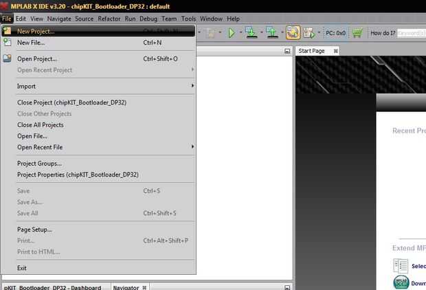The width and height of the screenshot is (426, 290).
Task: Click the Open Project folder icon in menu
Action: pyautogui.click(x=7, y=58)
